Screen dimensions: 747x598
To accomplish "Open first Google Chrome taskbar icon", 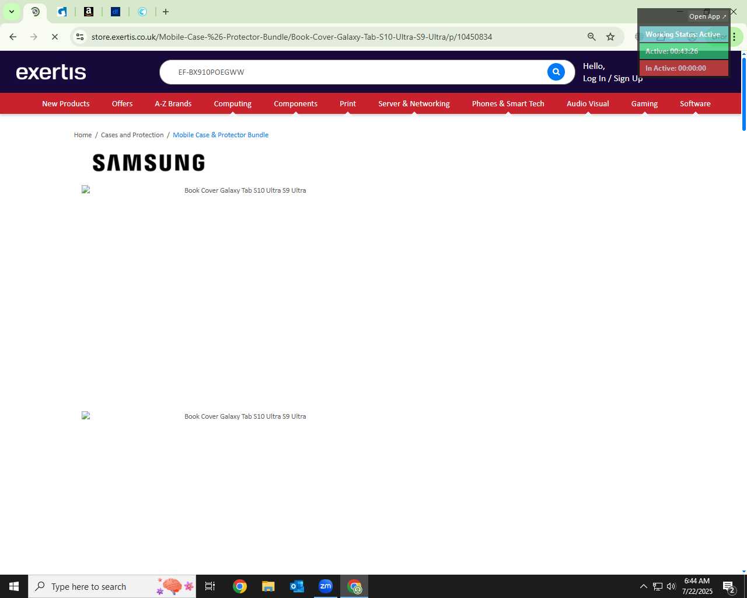I will [x=240, y=586].
